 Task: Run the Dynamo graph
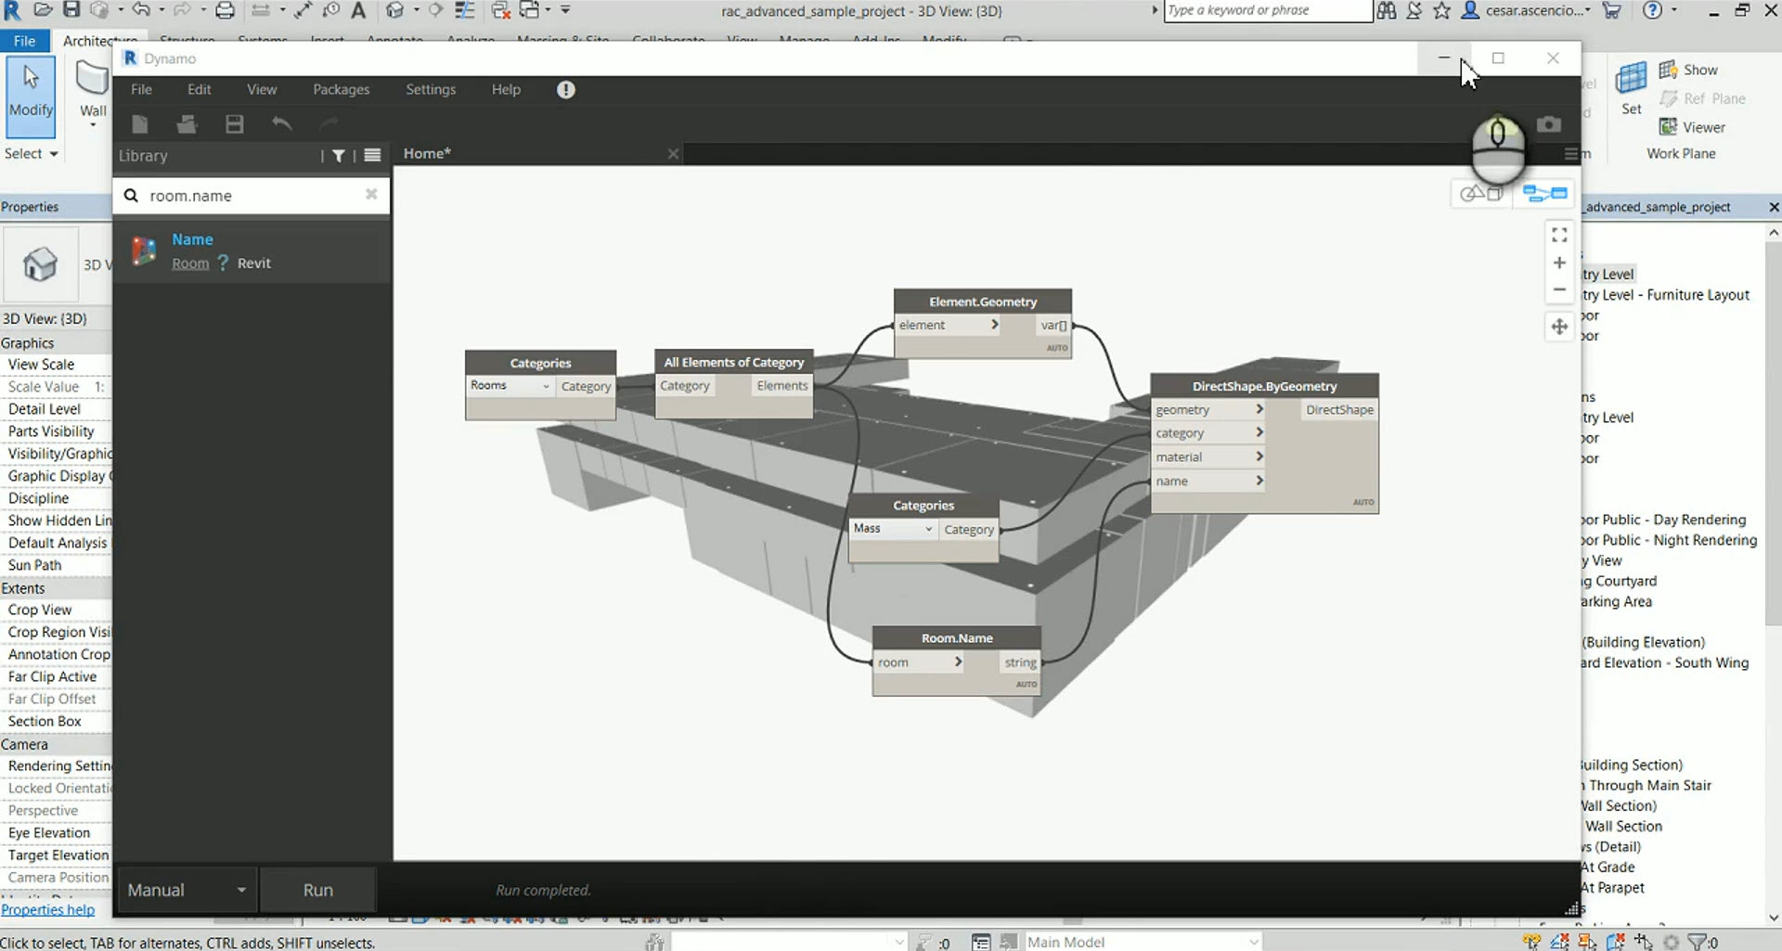[x=317, y=889]
